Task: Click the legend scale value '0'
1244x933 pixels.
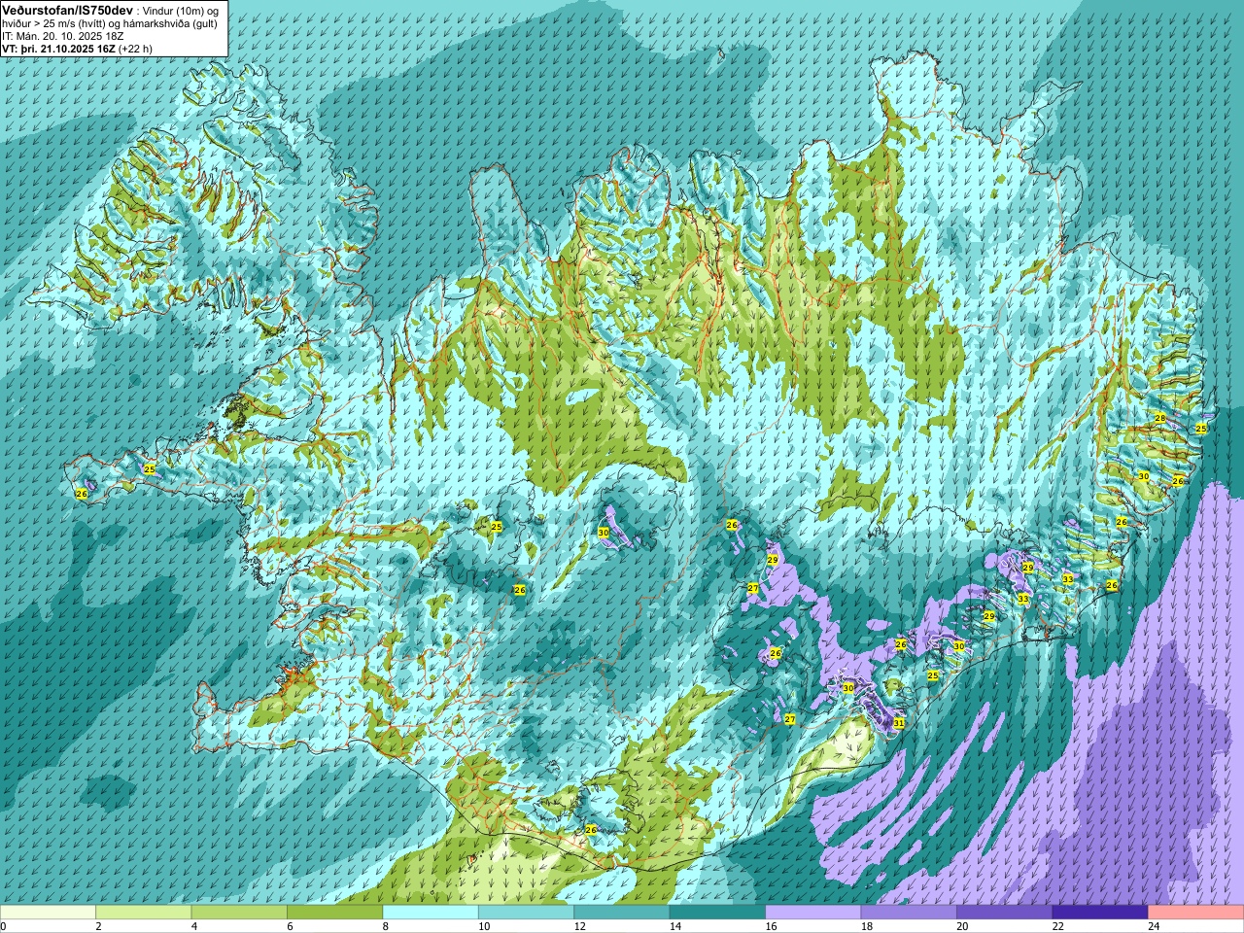Action: [4, 926]
